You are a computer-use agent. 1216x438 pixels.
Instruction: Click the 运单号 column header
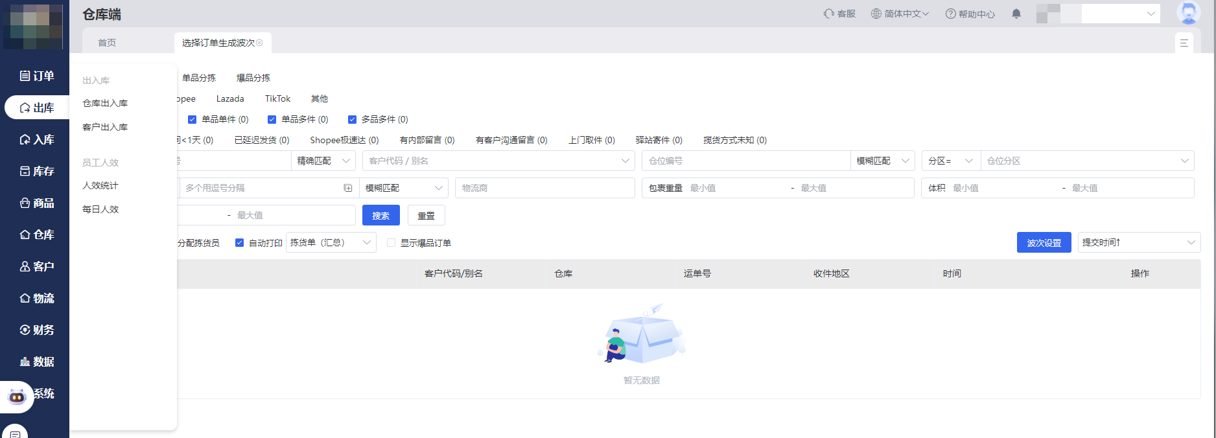697,273
